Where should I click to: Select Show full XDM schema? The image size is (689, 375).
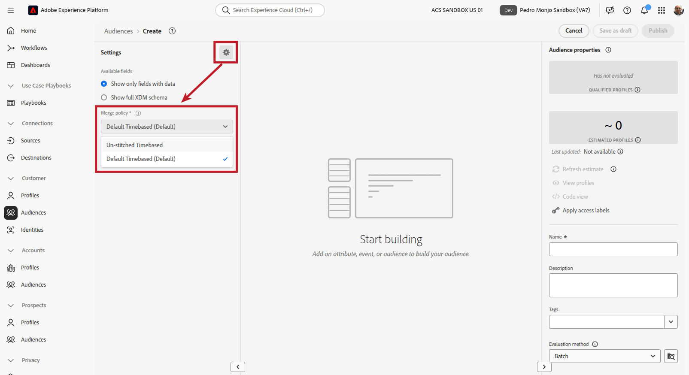click(104, 97)
